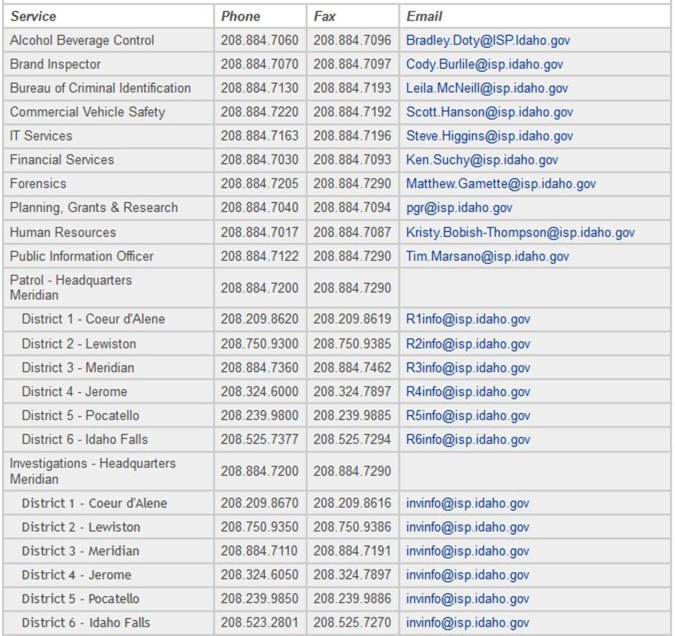675x636 pixels.
Task: Select the Forensics service name
Action: 38,184
